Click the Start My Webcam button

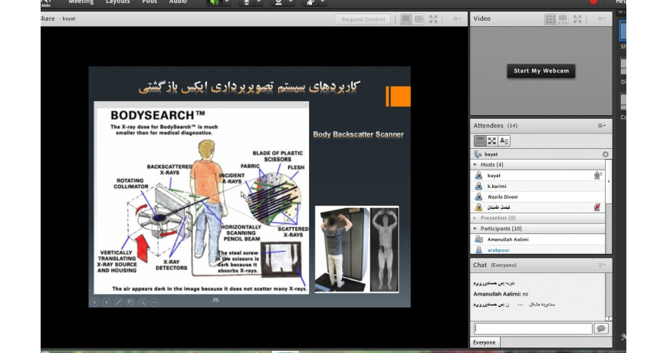(x=541, y=71)
